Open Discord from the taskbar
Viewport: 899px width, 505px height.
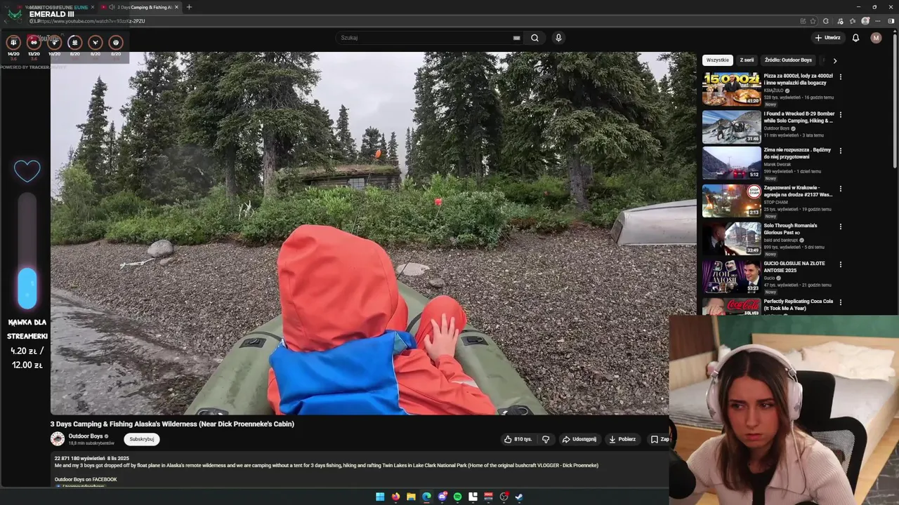click(x=442, y=497)
